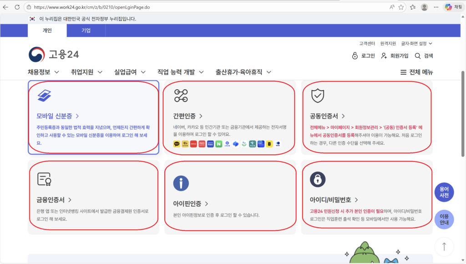
Task: Click the 회원가입 signup link
Action: (x=399, y=55)
